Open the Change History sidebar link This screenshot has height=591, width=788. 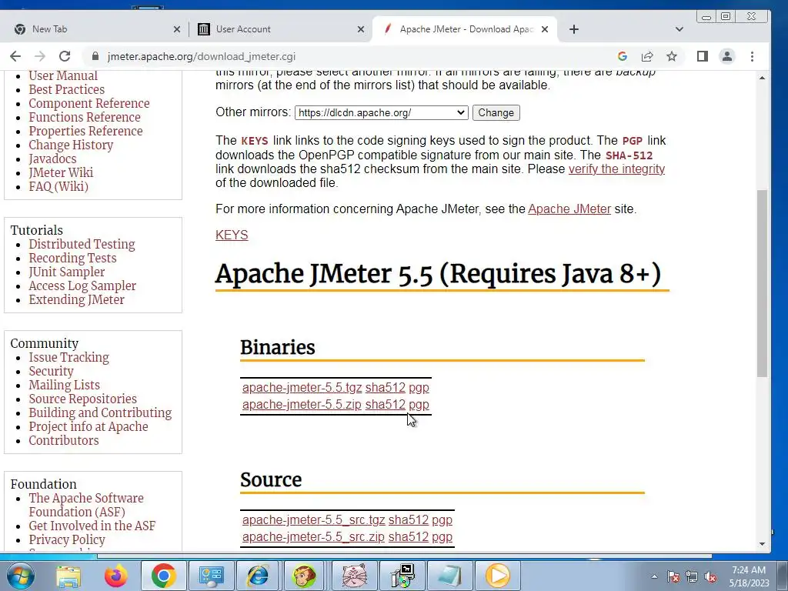[71, 145]
